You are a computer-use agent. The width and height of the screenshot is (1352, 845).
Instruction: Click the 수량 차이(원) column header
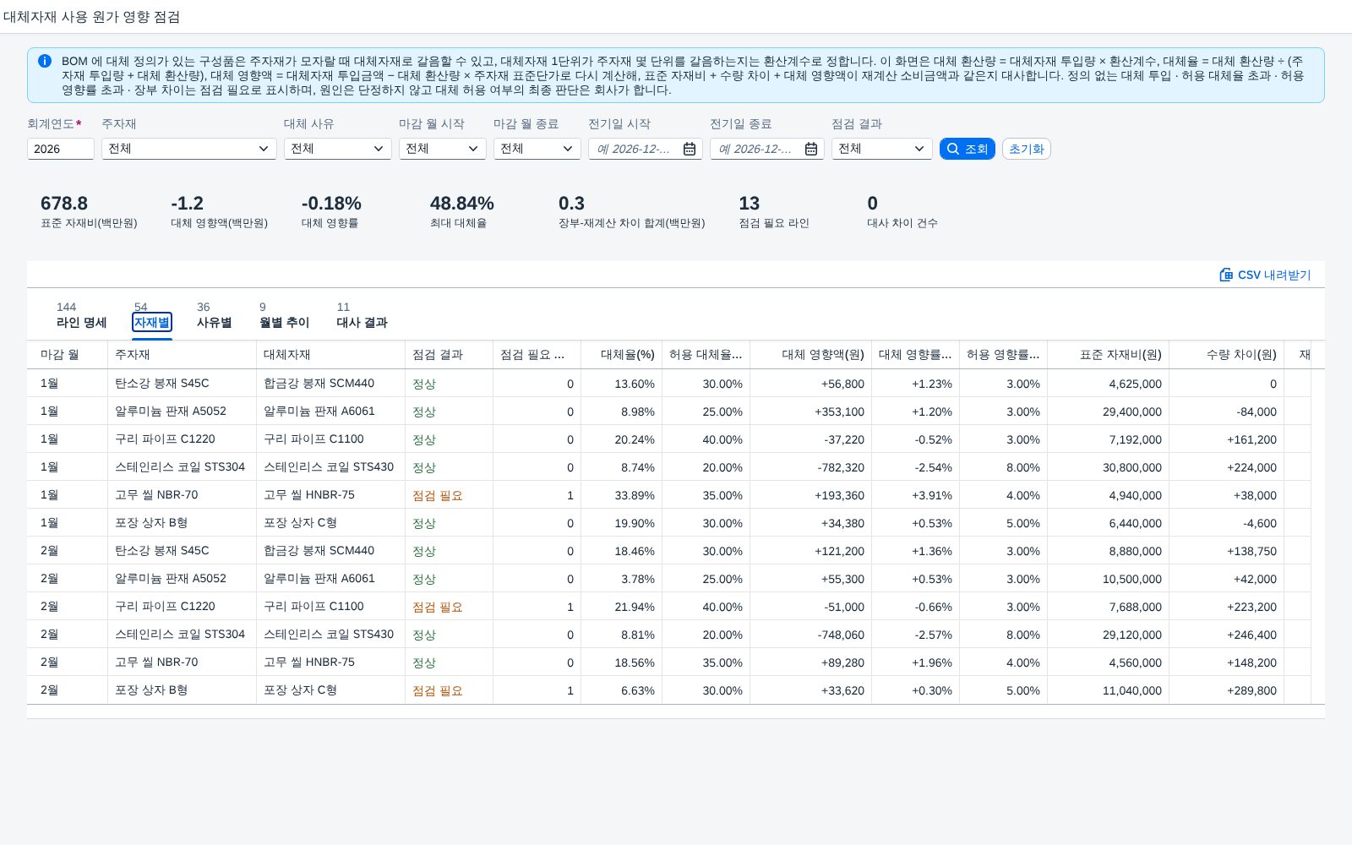click(1227, 355)
